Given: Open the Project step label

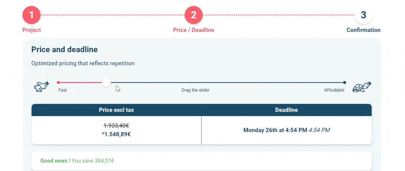Looking at the screenshot, I should (32, 30).
